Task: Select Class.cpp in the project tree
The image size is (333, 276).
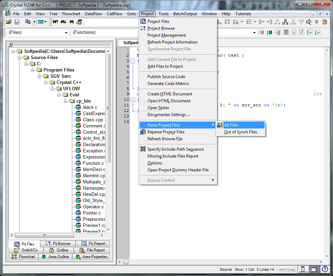Action: (93, 120)
